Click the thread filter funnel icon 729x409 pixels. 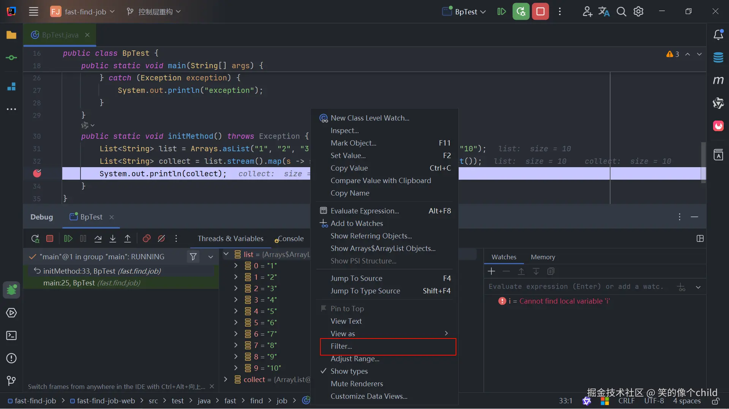pos(193,257)
